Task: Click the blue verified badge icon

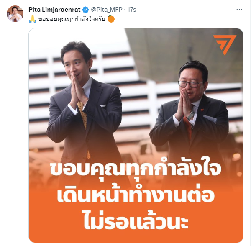Action: coord(85,10)
